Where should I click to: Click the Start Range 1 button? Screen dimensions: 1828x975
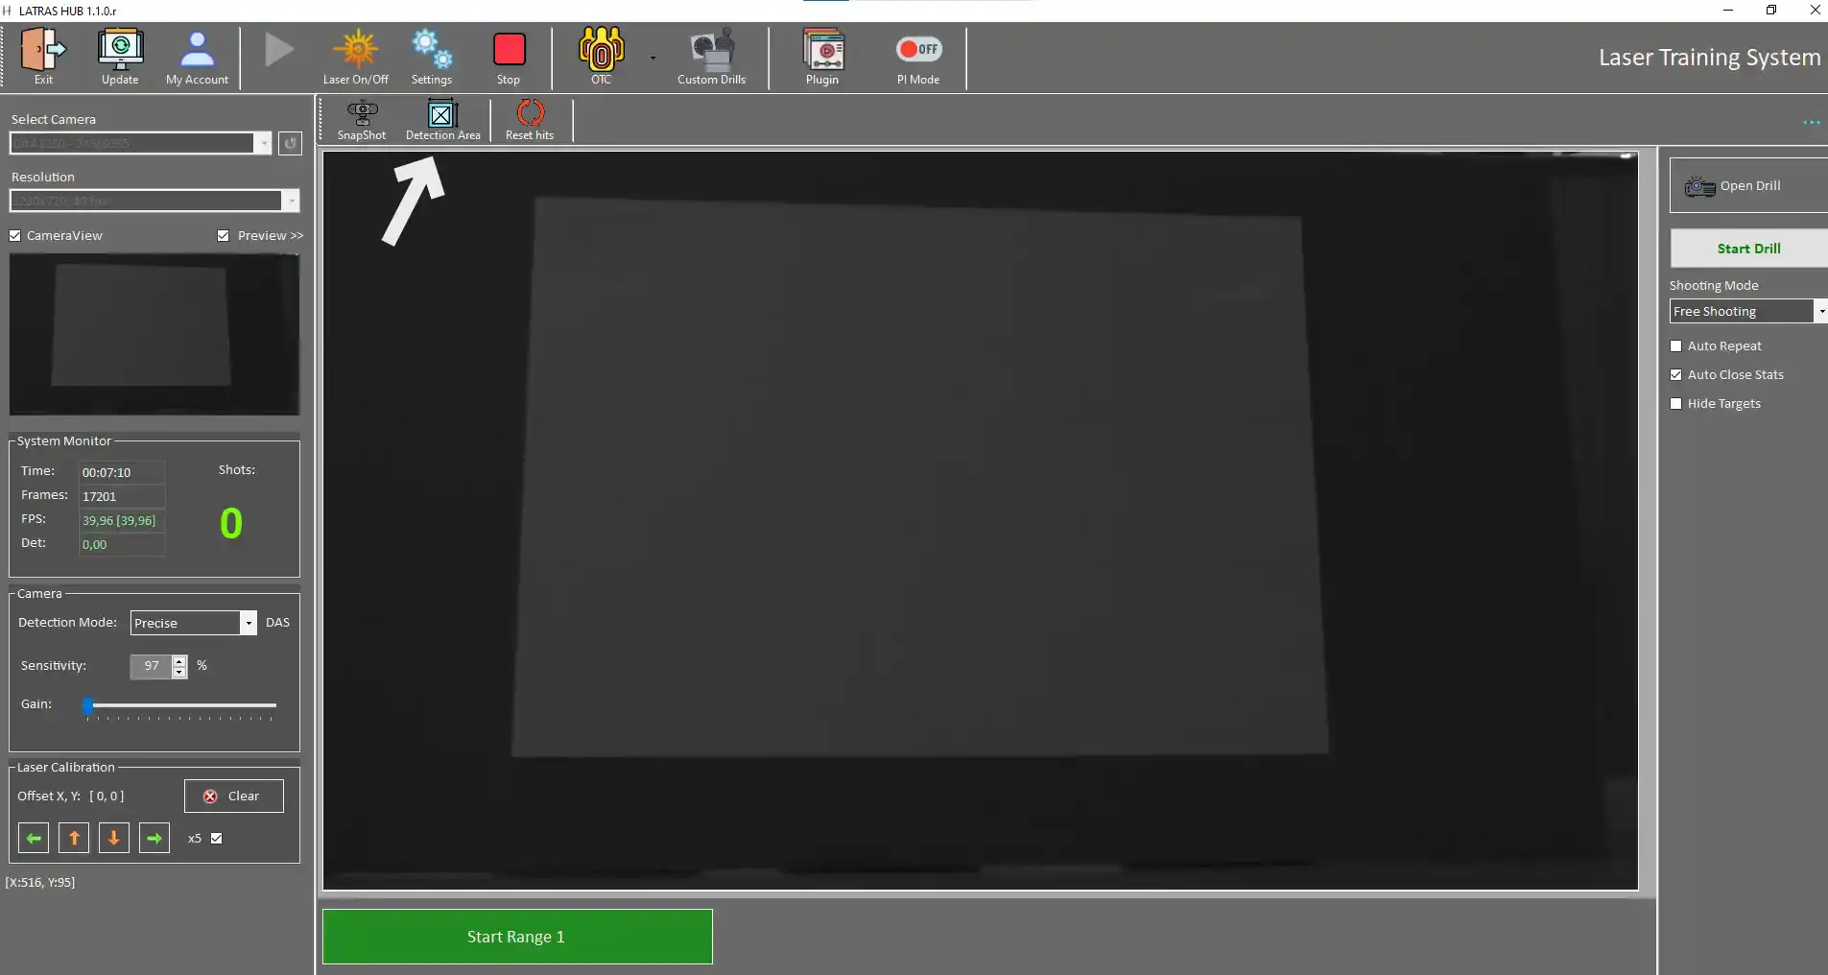click(517, 937)
